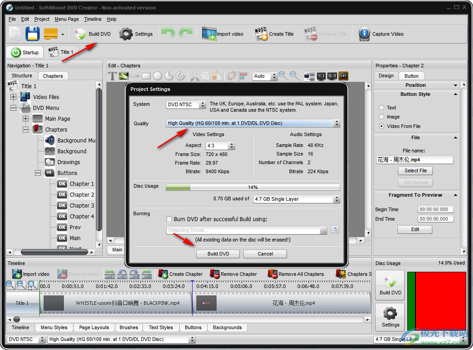The image size is (473, 350).
Task: Select the Text button style radio
Action: [381, 108]
